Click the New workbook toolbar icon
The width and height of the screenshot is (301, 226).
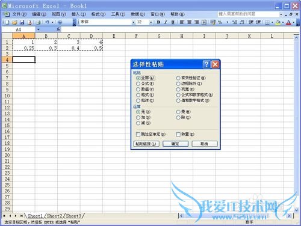(7, 22)
